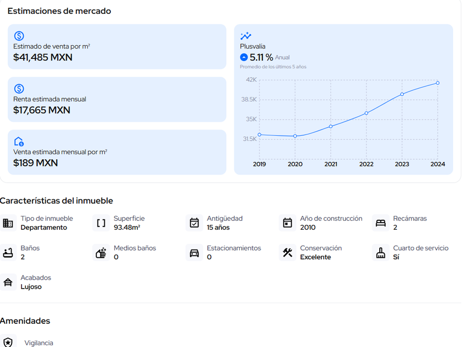
Task: Click the dollar icon for sale estimate
Action: (19, 36)
